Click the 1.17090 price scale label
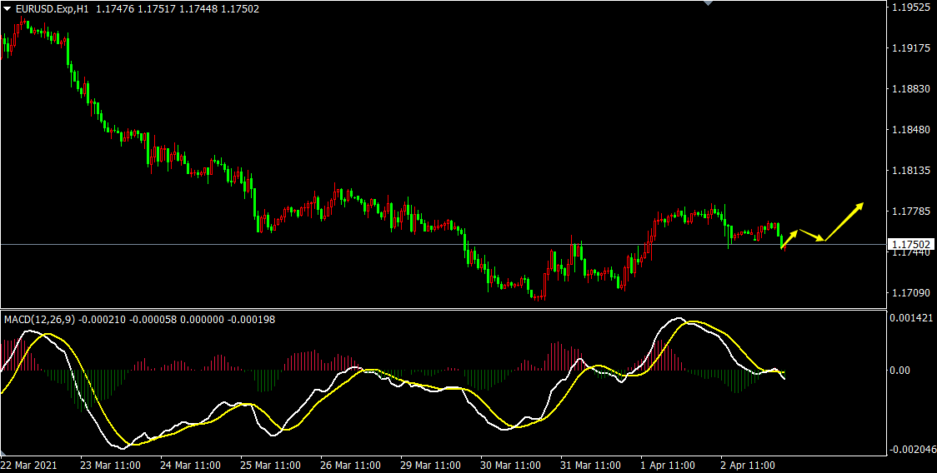The height and width of the screenshot is (473, 937). point(910,293)
